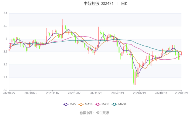The width and height of the screenshot is (189, 115).
Task: Click the MA60 teal circle legend marker
Action: click(x=114, y=104)
